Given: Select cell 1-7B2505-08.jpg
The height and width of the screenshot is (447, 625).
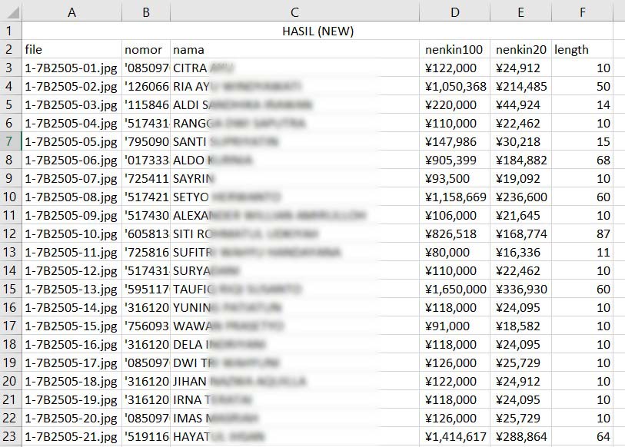Looking at the screenshot, I should coord(71,197).
